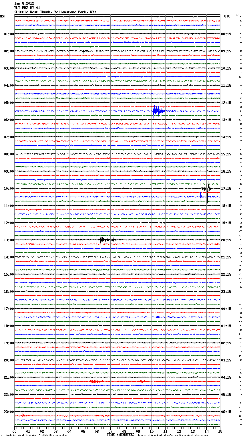243x439 pixels.
Task: Click the 15:15 UTC time label
Action: click(x=226, y=154)
